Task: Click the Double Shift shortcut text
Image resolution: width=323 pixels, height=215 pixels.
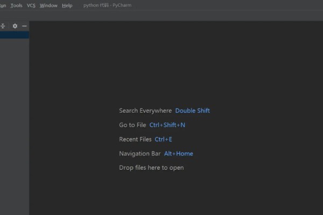Action: (x=193, y=111)
